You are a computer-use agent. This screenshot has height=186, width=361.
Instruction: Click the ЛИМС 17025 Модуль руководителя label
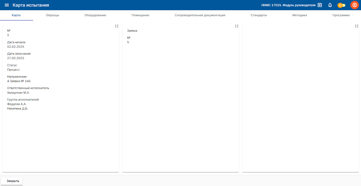click(288, 5)
